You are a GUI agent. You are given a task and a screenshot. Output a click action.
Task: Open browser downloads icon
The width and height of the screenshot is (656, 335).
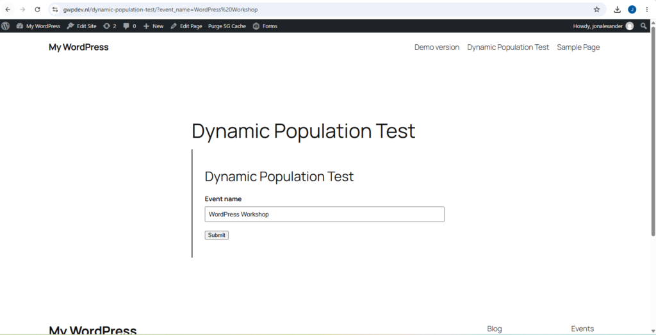[x=617, y=9]
